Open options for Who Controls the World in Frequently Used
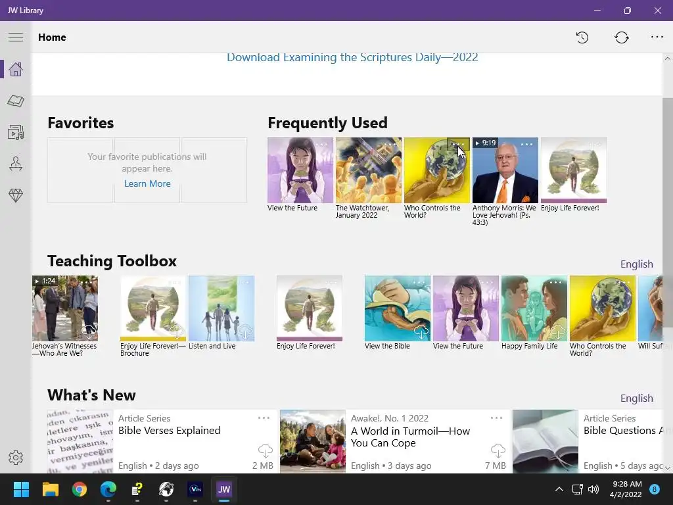The height and width of the screenshot is (505, 673). click(x=458, y=144)
